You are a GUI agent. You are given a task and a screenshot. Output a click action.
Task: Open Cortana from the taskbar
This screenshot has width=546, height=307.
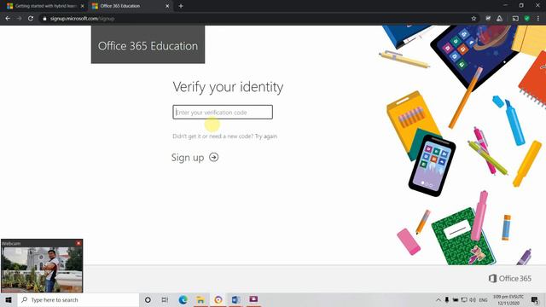pyautogui.click(x=148, y=299)
